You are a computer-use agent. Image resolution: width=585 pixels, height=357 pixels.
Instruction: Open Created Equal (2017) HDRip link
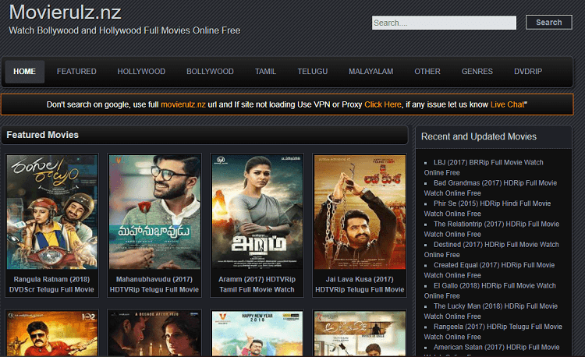[x=489, y=270]
